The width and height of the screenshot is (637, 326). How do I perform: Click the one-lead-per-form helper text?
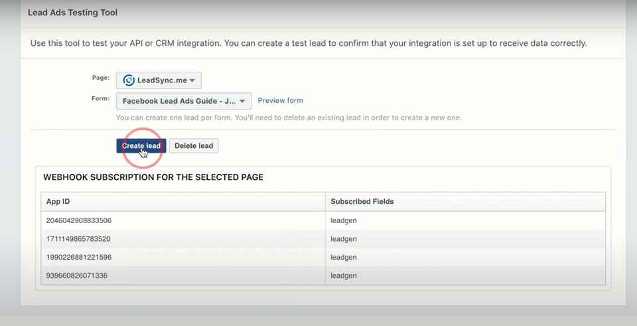[x=289, y=118]
